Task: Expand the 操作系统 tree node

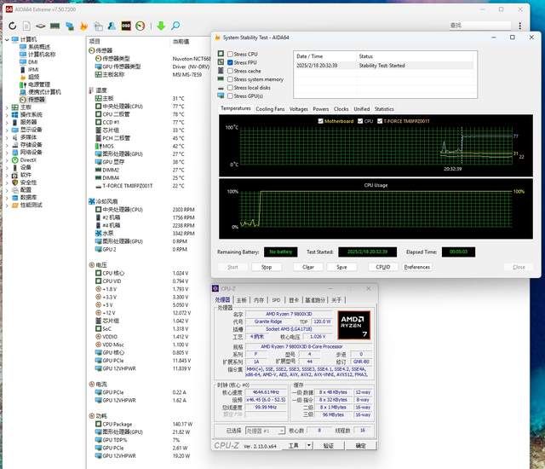Action: tap(7, 115)
